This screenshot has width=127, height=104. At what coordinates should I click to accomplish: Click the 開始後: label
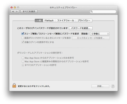(85, 34)
